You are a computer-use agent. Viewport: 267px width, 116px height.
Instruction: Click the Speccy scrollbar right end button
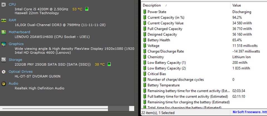[x=132, y=108]
